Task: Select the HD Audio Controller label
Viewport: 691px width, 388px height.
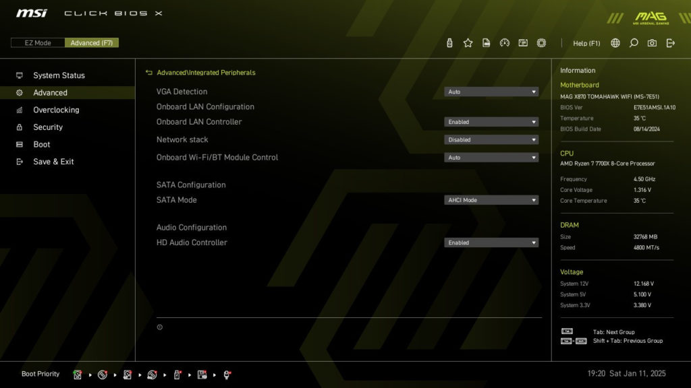Action: tap(192, 243)
